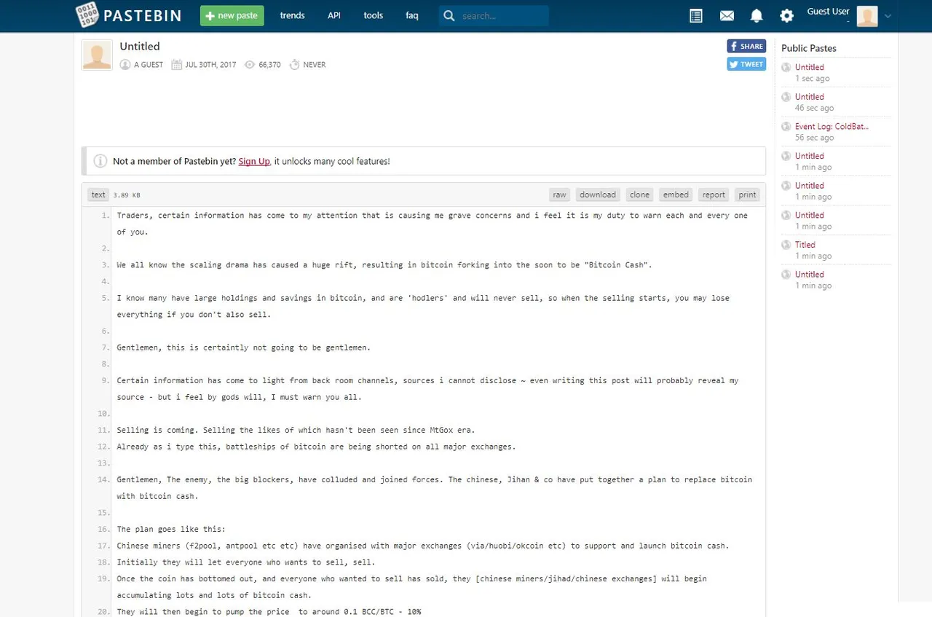Follow the Sign Up link
Viewport: 932px width, 617px height.
(254, 161)
